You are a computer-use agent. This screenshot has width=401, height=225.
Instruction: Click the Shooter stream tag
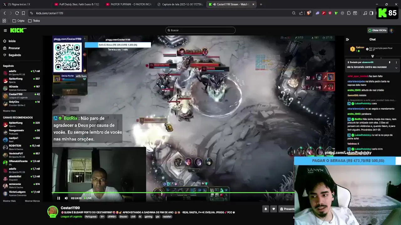click(x=123, y=217)
